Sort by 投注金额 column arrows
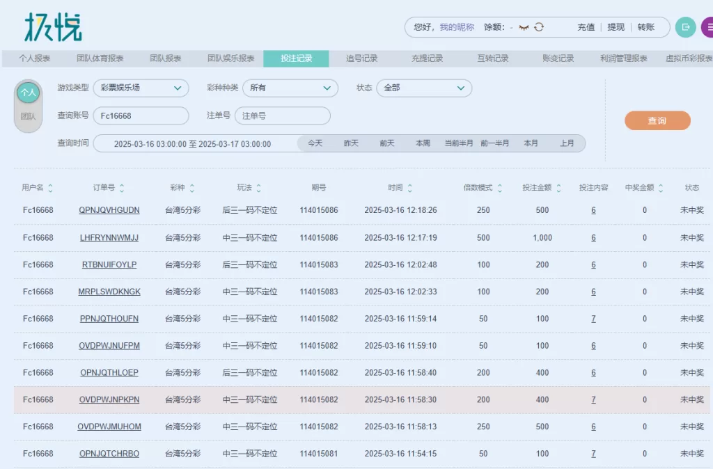The image size is (713, 469). tap(558, 188)
